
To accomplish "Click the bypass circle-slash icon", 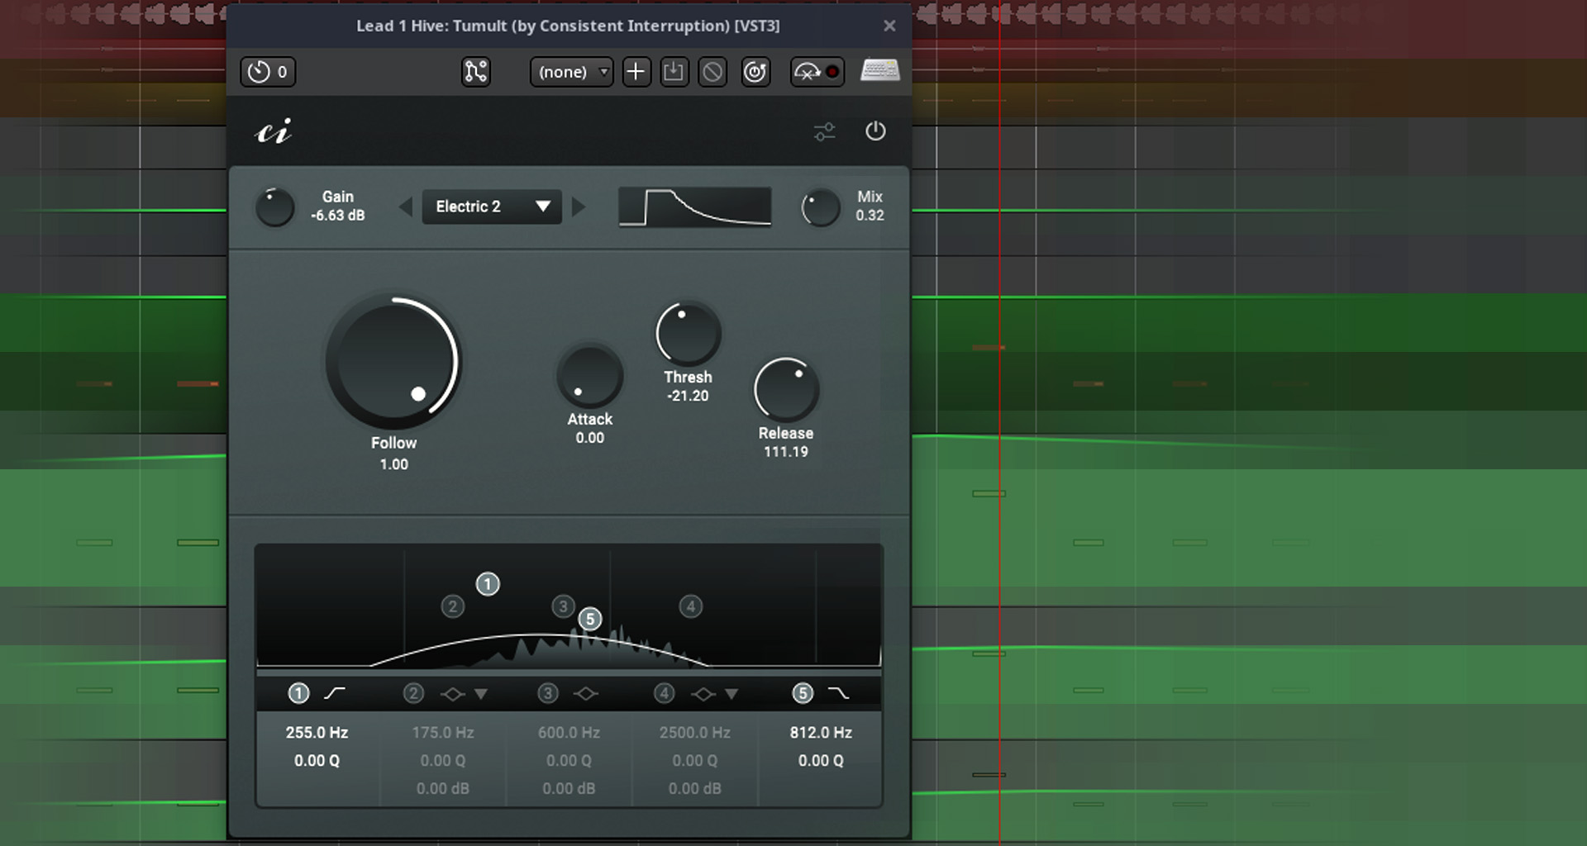I will (712, 72).
